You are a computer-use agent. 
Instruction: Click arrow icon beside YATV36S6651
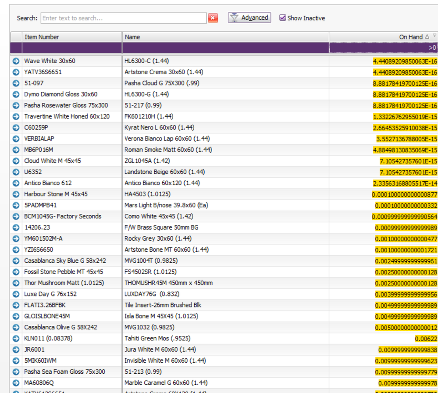tap(16, 72)
